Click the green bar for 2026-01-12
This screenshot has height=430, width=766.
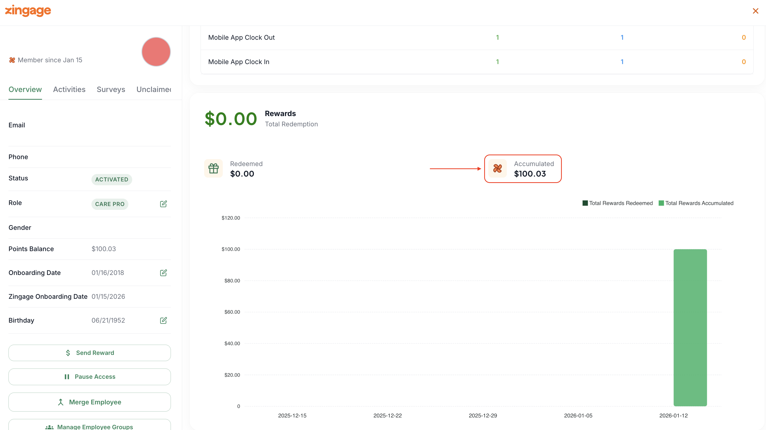[690, 327]
